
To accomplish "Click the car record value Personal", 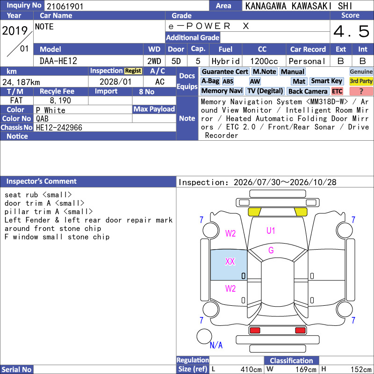I will 307,61.
